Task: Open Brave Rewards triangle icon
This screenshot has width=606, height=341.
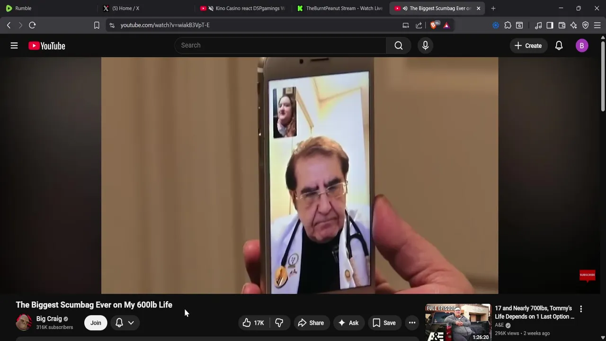Action: [x=446, y=25]
